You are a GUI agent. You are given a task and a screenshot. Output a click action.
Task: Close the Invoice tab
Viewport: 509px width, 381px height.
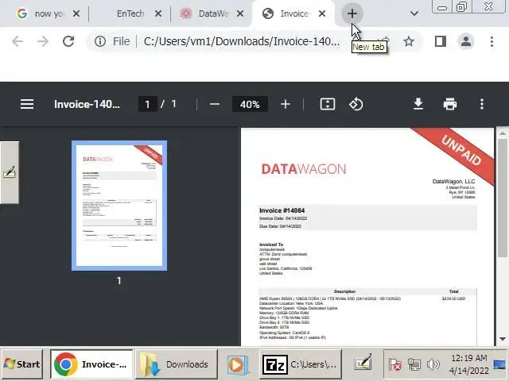coord(321,13)
